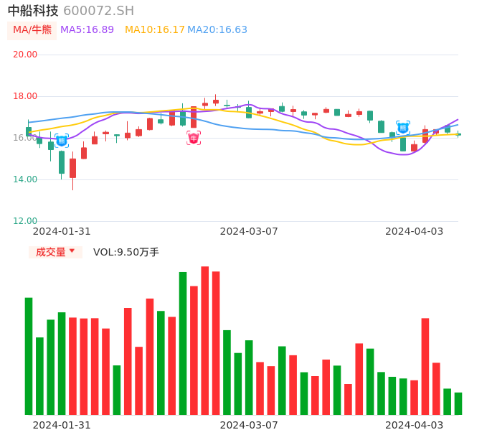This screenshot has height=435, width=492.
Task: Click the lowest red candlestick near 14.00
Action: click(73, 169)
